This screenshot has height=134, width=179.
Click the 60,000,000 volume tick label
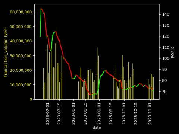tap(21, 12)
